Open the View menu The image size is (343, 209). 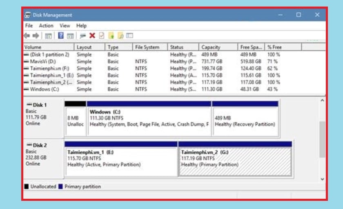coord(65,26)
